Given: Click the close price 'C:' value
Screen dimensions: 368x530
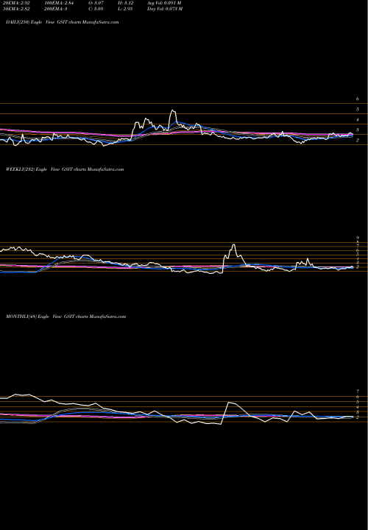Looking at the screenshot, I should pos(96,9).
